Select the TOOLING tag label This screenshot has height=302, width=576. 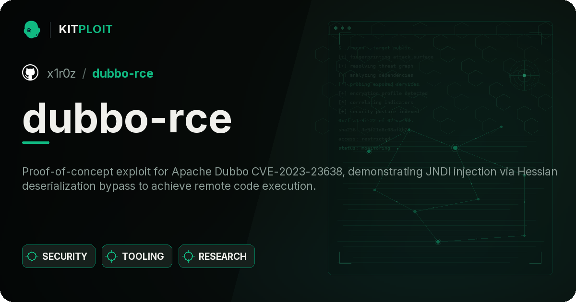pyautogui.click(x=143, y=256)
